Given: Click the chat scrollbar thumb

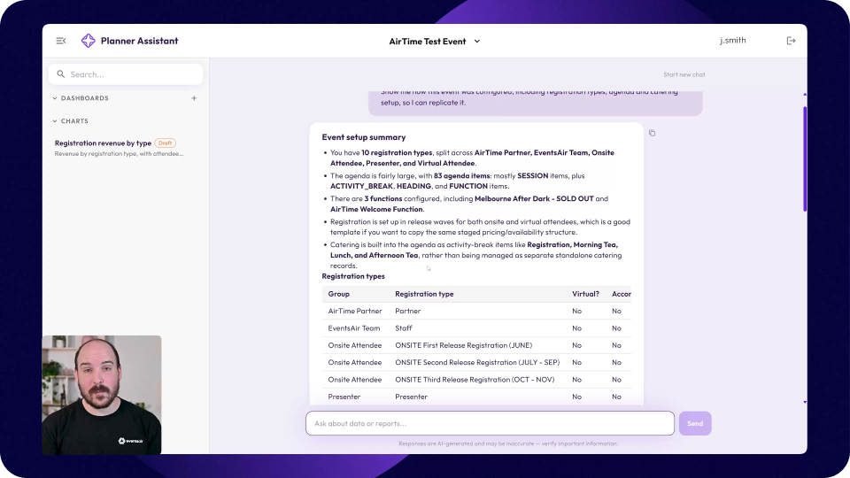Looking at the screenshot, I should pyautogui.click(x=805, y=158).
